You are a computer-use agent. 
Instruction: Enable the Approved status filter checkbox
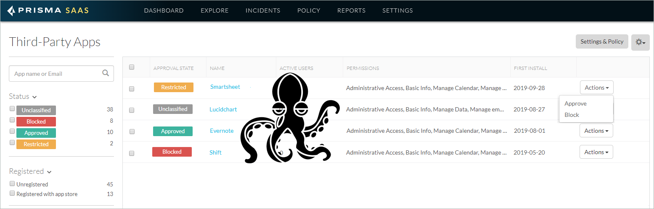click(12, 131)
